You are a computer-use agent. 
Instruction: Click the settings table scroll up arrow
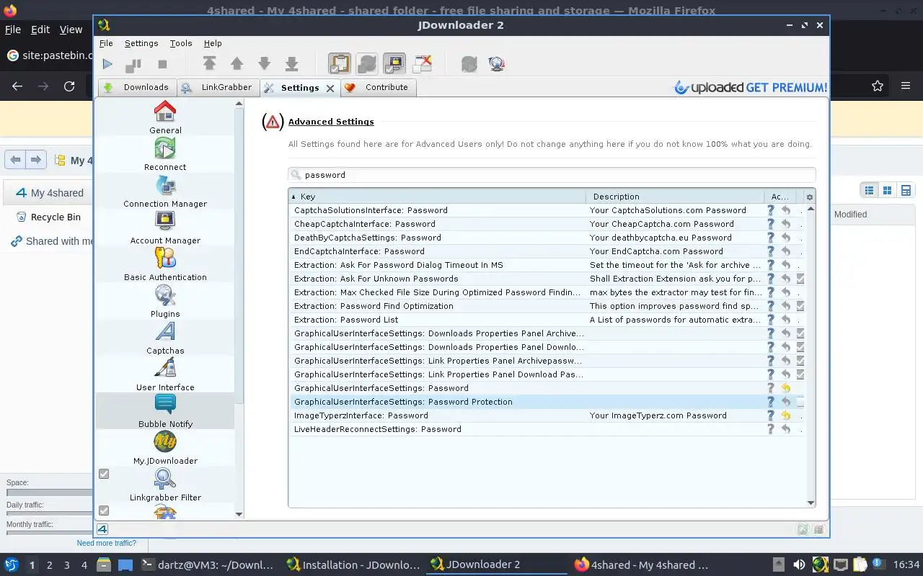point(811,209)
